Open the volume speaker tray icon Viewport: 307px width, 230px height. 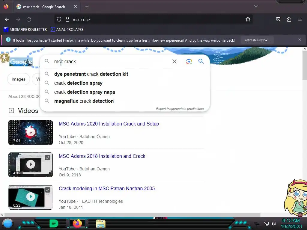click(x=273, y=223)
